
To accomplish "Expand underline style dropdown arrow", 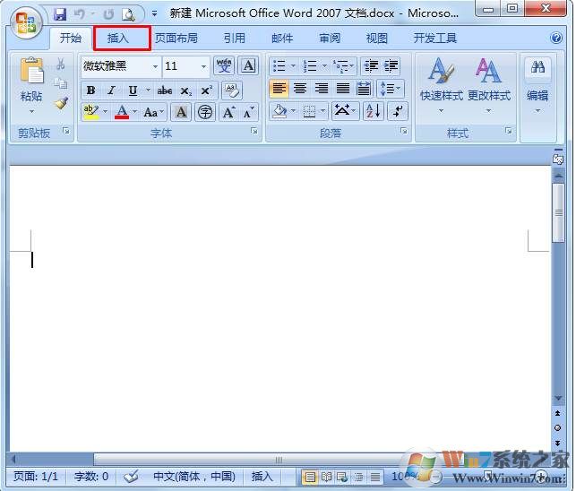I will coord(148,90).
